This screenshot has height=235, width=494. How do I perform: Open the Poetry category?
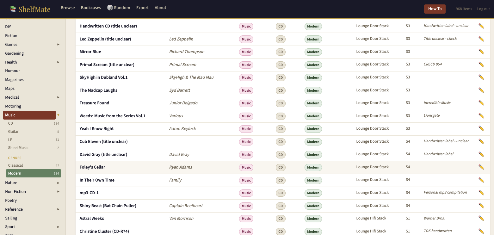coord(11,201)
